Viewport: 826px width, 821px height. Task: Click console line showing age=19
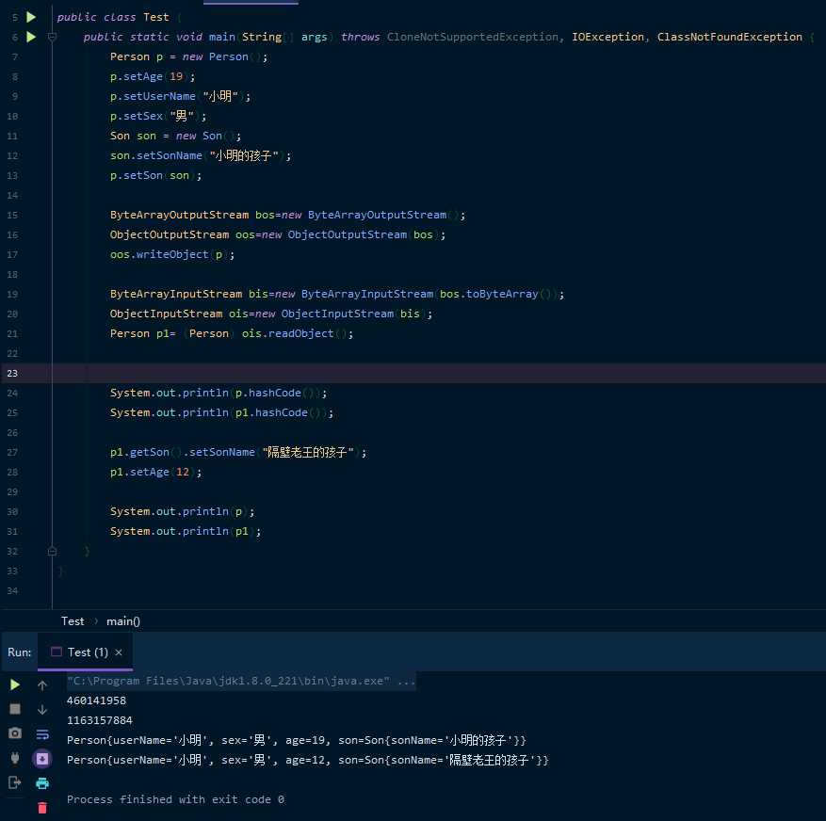pos(296,740)
